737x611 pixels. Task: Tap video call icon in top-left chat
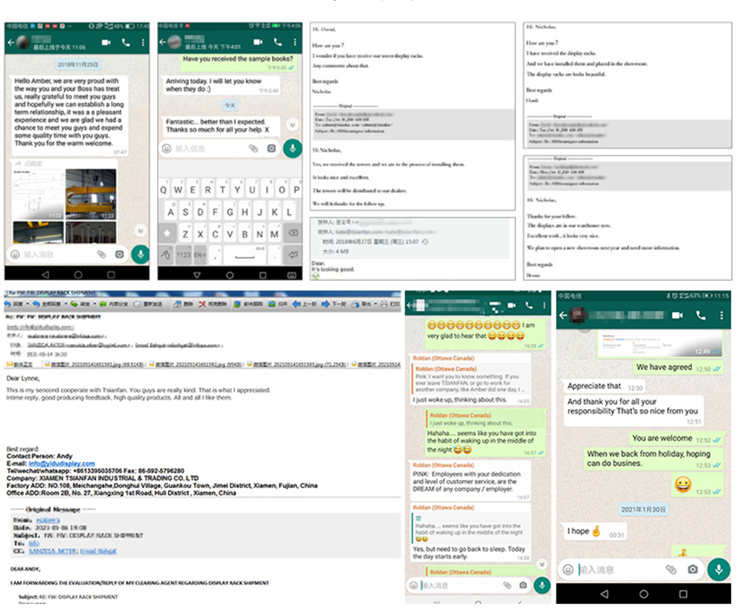[x=106, y=42]
